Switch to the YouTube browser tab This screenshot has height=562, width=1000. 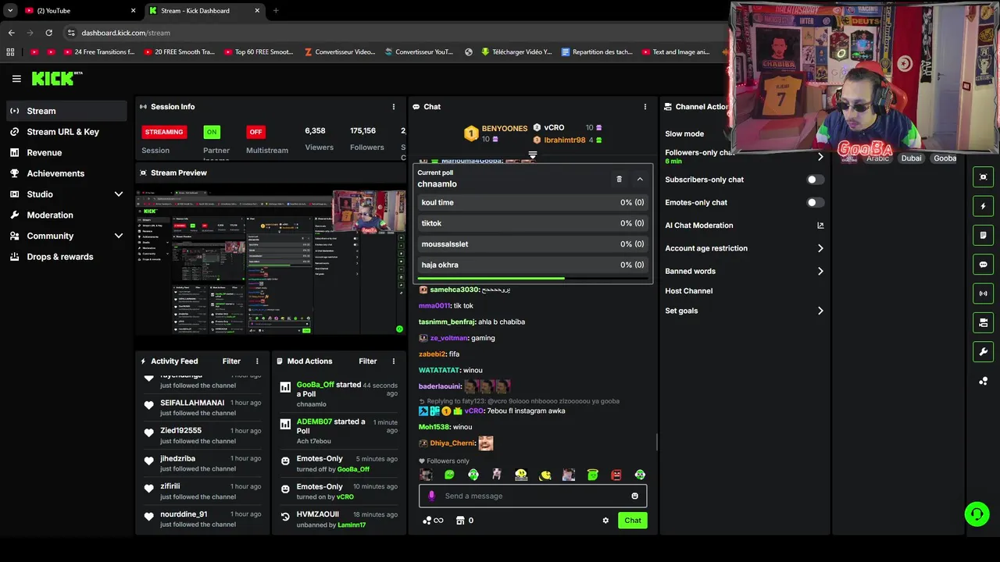80,10
